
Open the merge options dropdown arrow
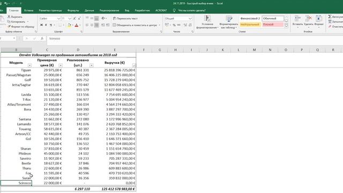click(x=160, y=25)
